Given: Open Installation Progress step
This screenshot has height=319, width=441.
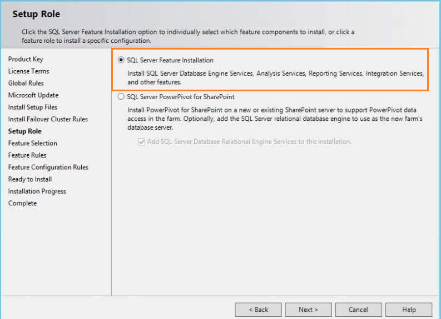Looking at the screenshot, I should [37, 192].
